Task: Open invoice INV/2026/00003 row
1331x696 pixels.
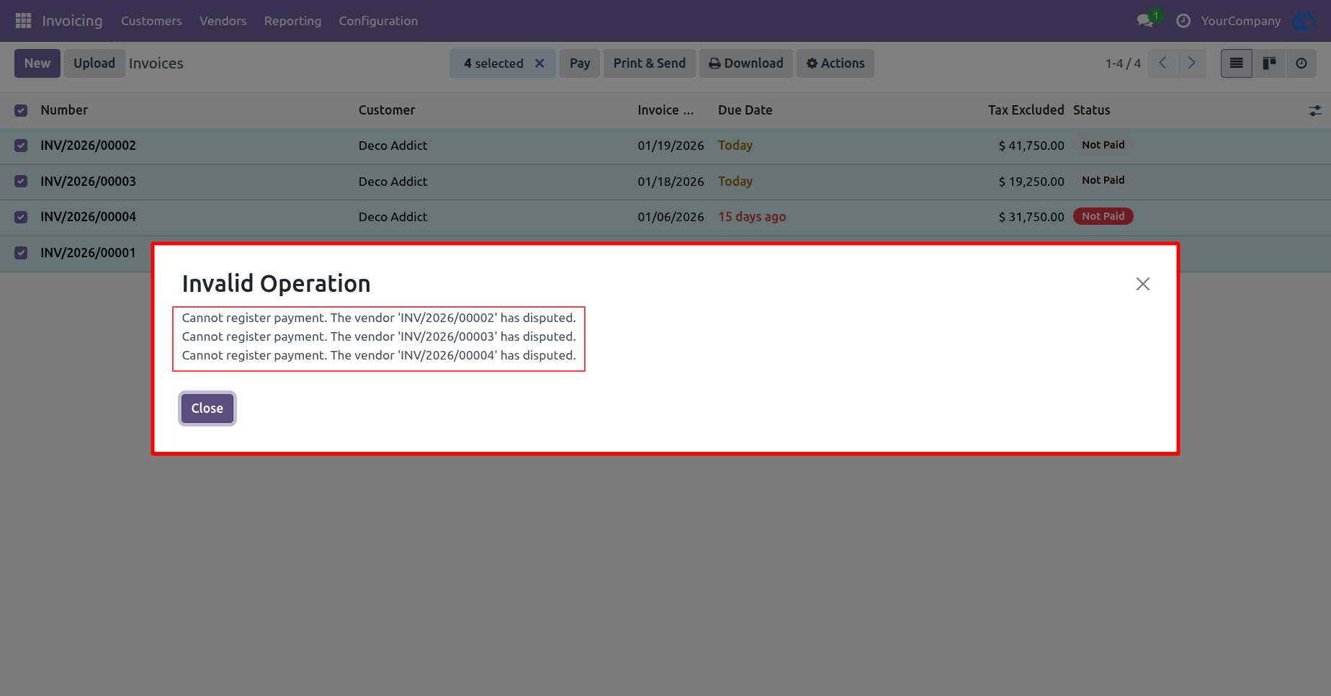Action: click(x=665, y=182)
